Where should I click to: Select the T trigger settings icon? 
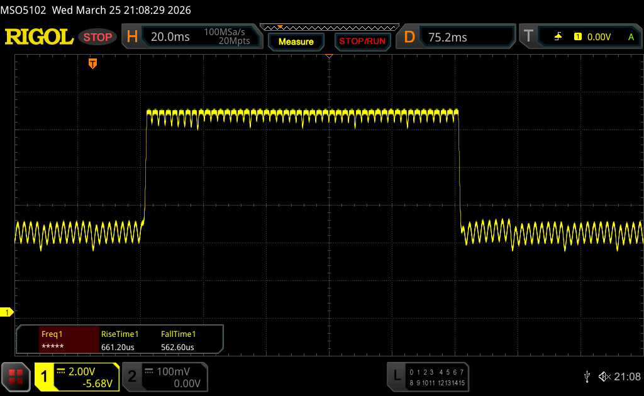[x=528, y=37]
